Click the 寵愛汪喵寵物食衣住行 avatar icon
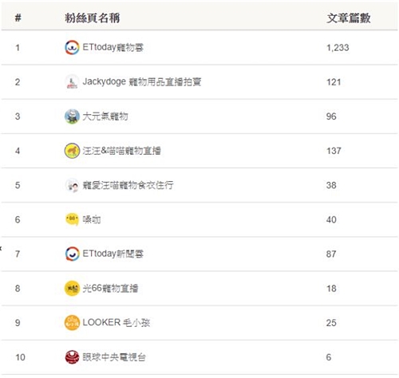The image size is (399, 378). [x=72, y=185]
